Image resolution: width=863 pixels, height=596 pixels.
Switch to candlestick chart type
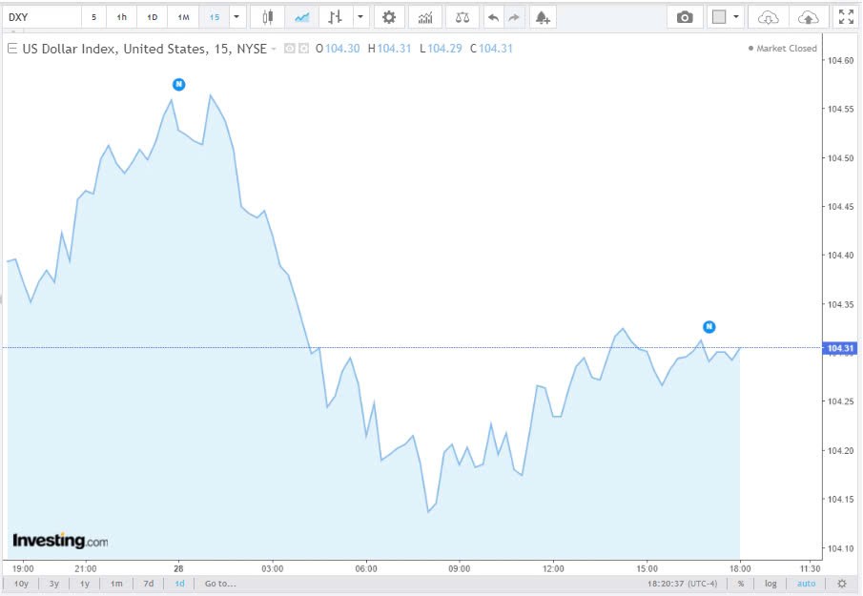click(267, 16)
